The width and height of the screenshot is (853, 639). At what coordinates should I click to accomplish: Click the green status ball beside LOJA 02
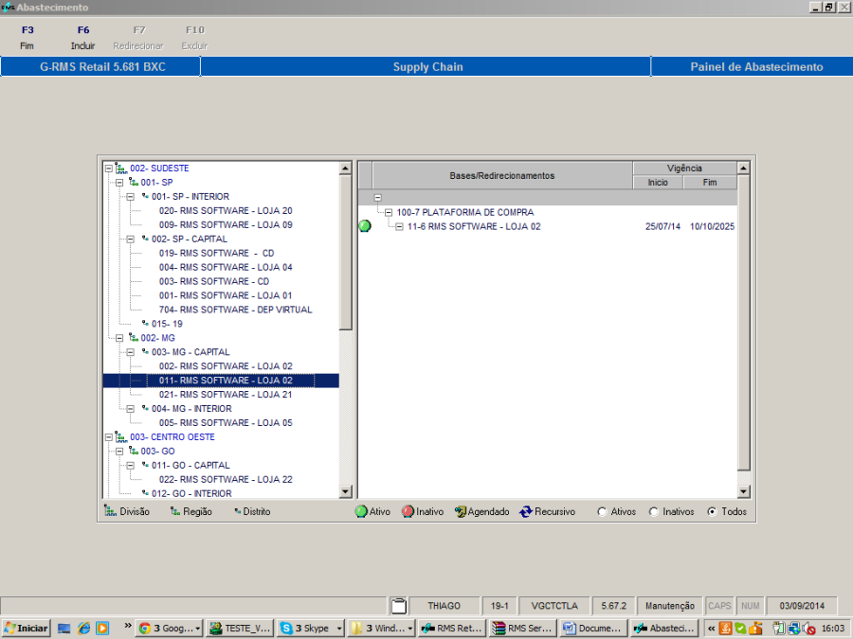[x=365, y=226]
